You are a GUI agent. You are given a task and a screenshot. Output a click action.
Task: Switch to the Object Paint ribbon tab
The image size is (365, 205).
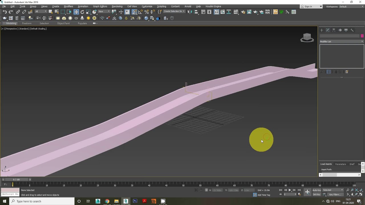[x=63, y=23]
